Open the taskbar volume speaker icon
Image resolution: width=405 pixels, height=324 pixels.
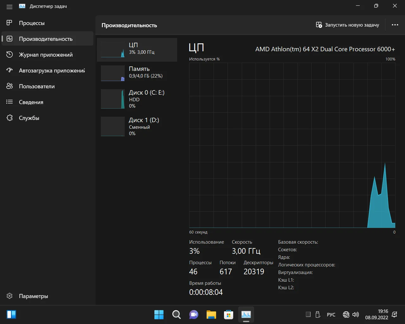pos(356,315)
